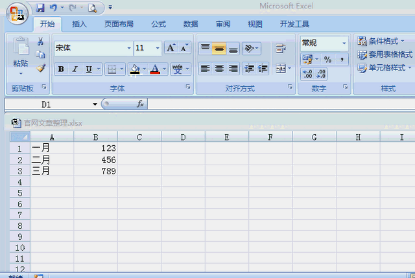Screen dimensions: 415x278
Task: Open fill color palette arrow
Action: [x=145, y=69]
